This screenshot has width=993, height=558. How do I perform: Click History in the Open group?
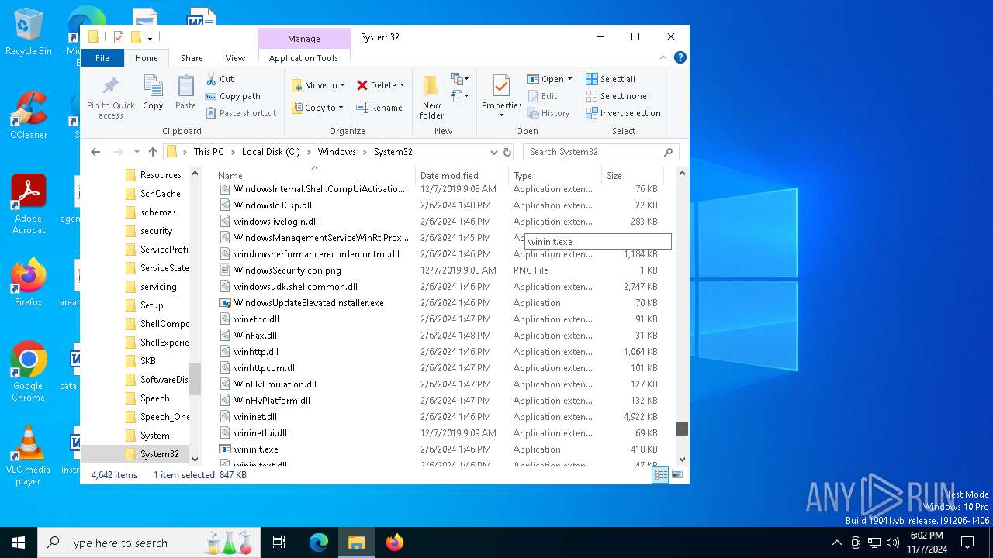(x=548, y=113)
